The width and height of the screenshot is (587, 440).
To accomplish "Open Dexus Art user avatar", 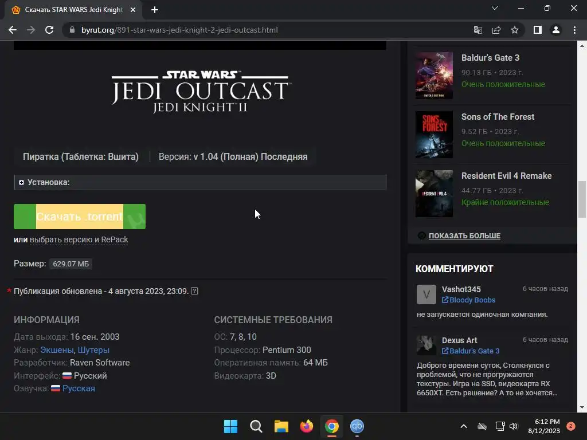I will coord(426,345).
